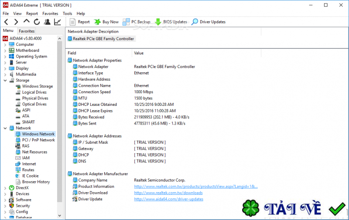The width and height of the screenshot is (349, 220).
Task: Expand the Display tree node
Action: pyautogui.click(x=5, y=68)
